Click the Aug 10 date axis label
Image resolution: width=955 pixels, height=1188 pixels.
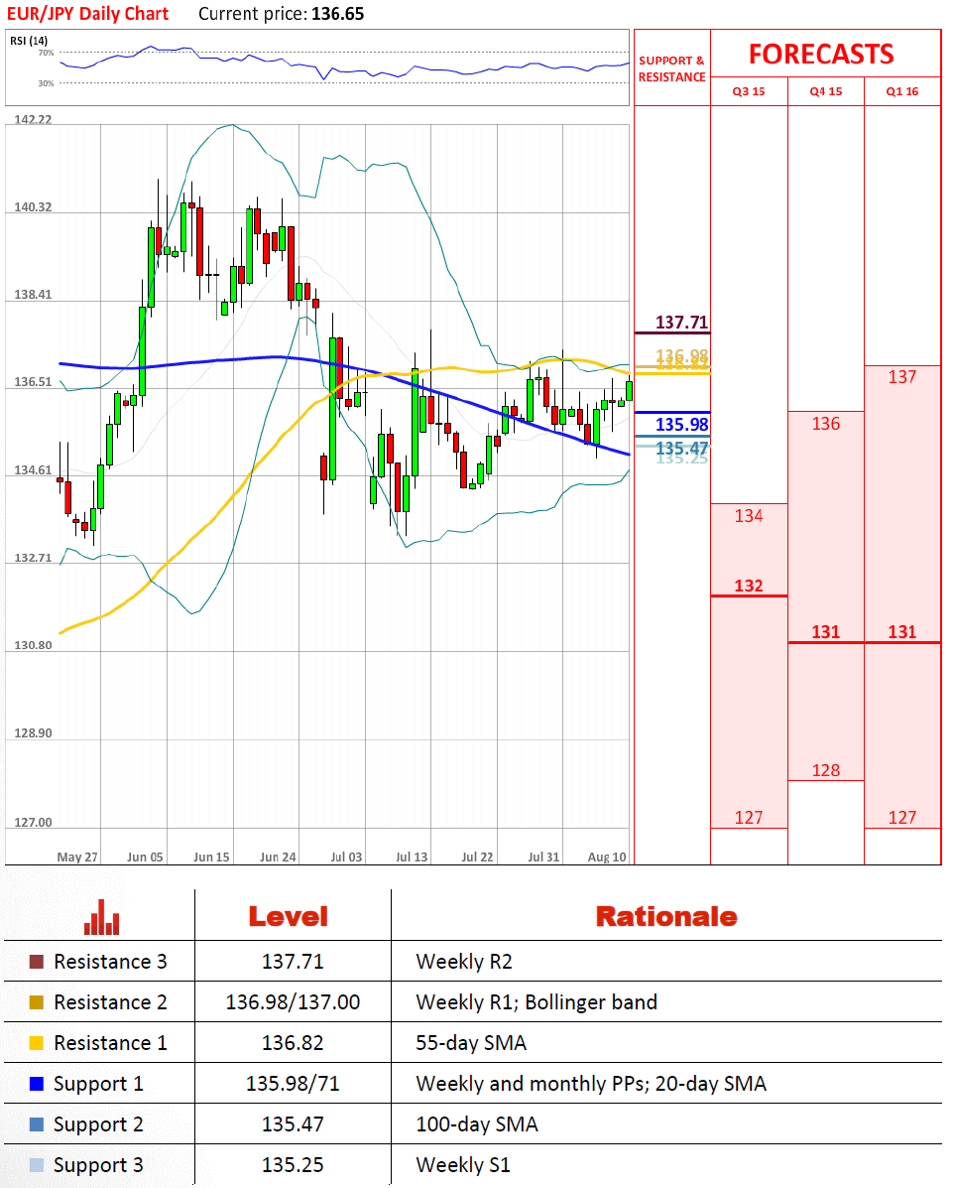tap(607, 857)
